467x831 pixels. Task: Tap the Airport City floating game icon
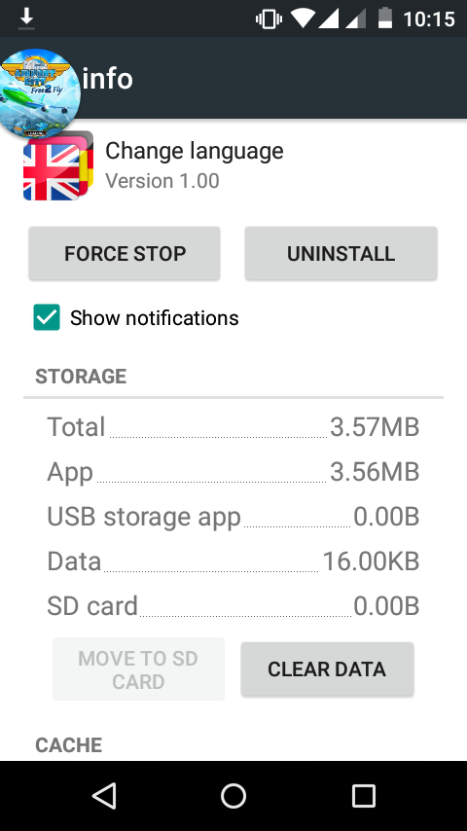[x=40, y=93]
